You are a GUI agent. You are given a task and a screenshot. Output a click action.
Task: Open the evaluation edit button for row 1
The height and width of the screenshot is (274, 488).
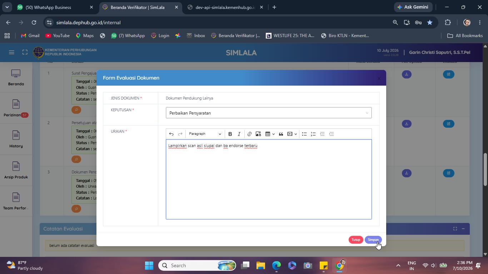tap(449, 74)
